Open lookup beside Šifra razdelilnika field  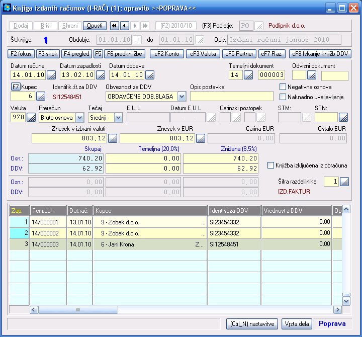pyautogui.click(x=344, y=182)
